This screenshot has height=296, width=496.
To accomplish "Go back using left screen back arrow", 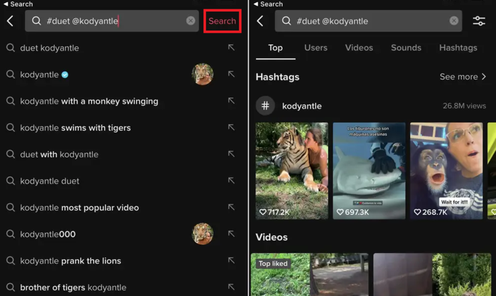I will [x=10, y=21].
